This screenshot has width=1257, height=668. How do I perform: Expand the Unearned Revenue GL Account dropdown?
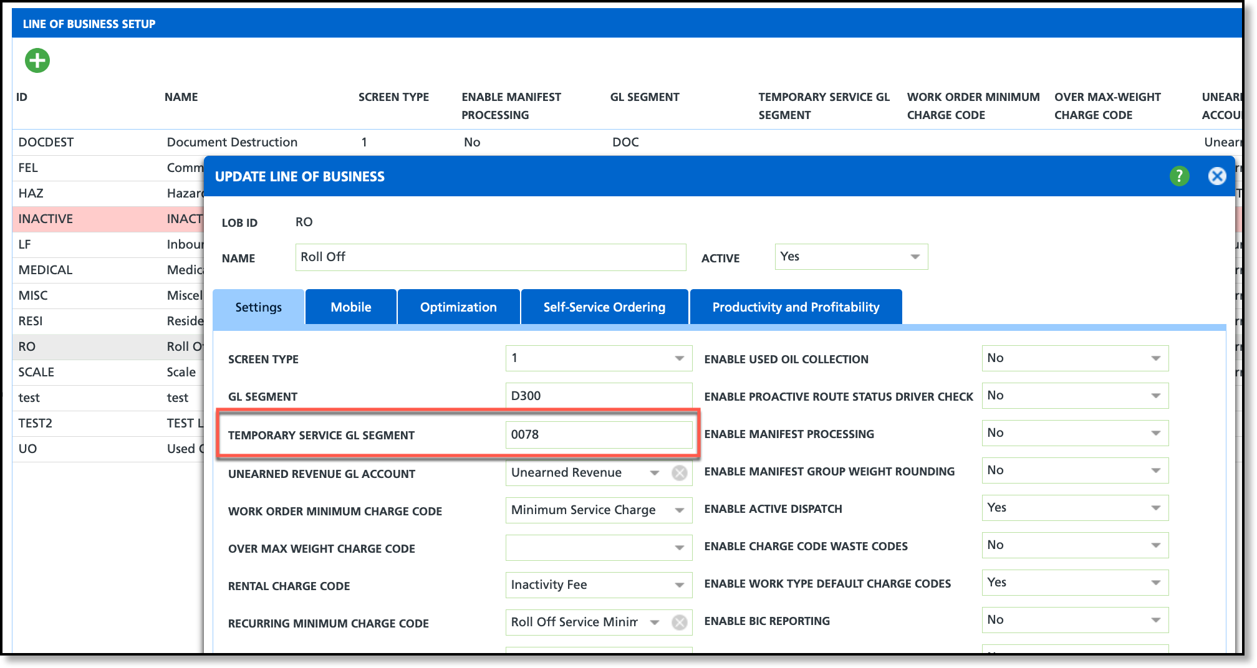tap(654, 473)
